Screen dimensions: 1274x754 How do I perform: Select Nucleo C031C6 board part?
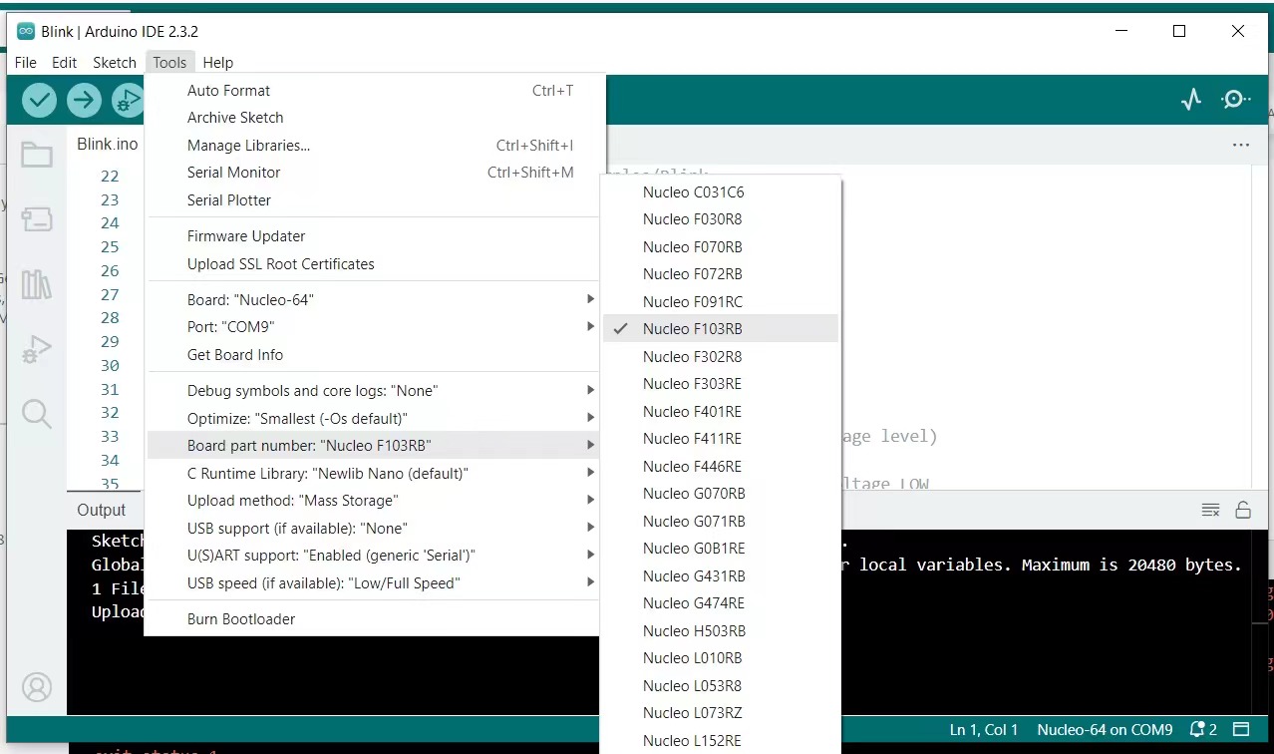point(721,192)
